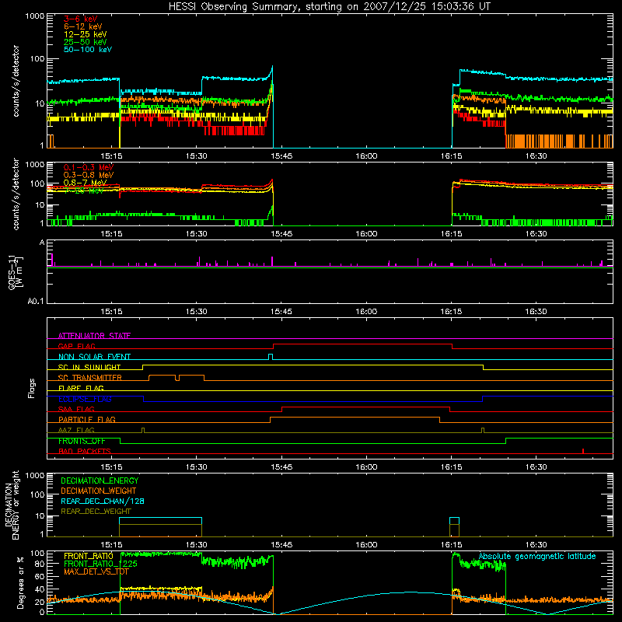The image size is (622, 622).
Task: Select the red 3-6 keV legend label
Action: coord(80,19)
